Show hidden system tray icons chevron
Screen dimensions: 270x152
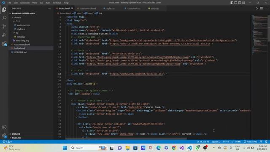[x=214, y=148]
